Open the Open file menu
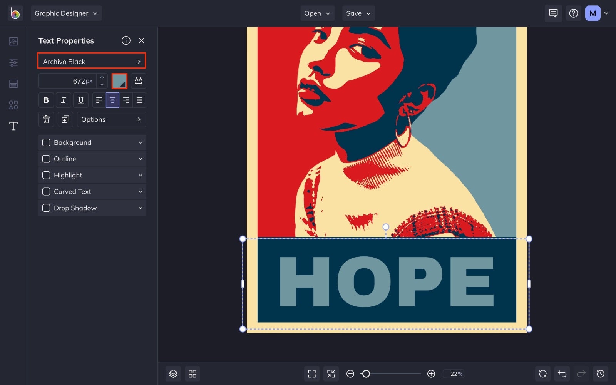 pyautogui.click(x=317, y=13)
